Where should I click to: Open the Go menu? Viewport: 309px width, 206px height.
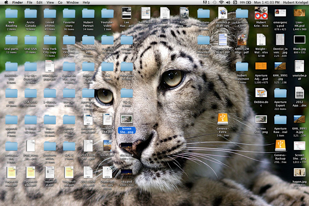[60, 2]
